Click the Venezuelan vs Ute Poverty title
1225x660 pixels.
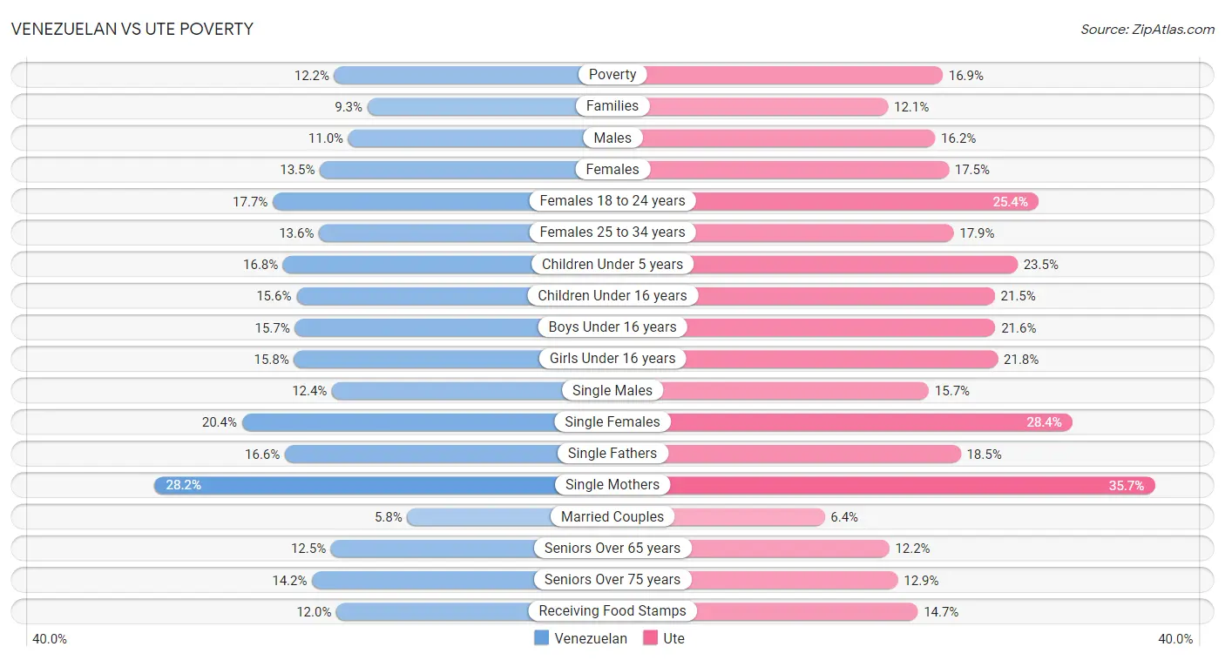pyautogui.click(x=132, y=29)
